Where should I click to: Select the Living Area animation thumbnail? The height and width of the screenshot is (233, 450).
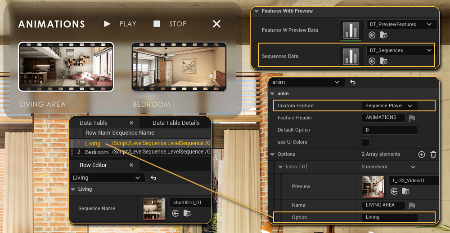point(66,66)
